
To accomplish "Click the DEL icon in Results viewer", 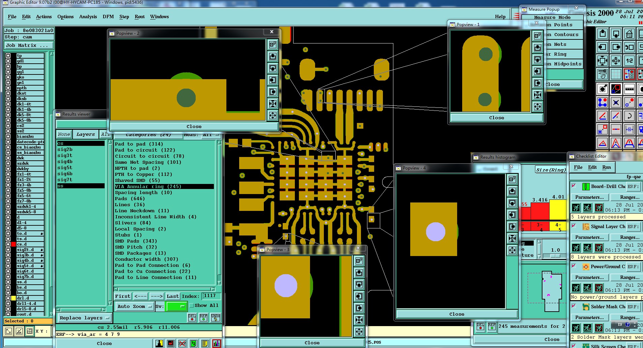I will tap(192, 317).
